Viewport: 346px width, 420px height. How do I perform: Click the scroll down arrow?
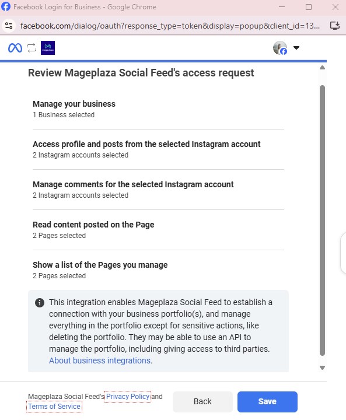click(323, 367)
